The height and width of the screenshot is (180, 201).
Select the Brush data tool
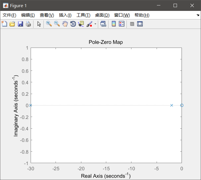(x=89, y=24)
